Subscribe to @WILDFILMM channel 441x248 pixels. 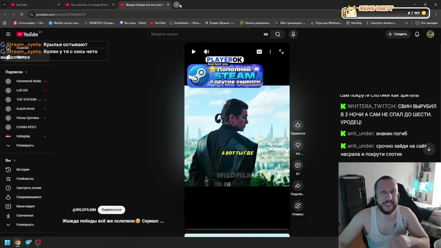click(x=111, y=210)
